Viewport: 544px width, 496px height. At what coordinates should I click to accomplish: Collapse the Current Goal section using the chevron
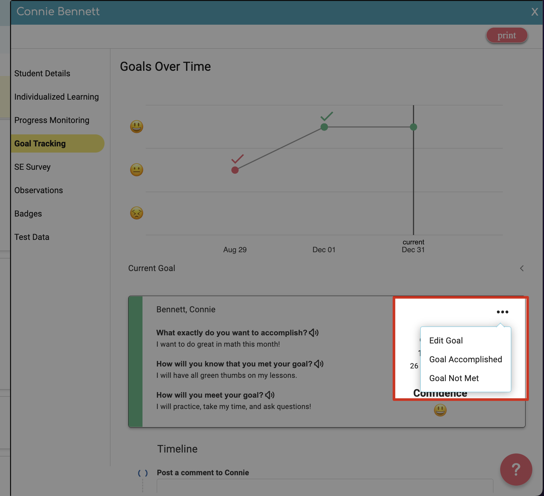point(522,268)
